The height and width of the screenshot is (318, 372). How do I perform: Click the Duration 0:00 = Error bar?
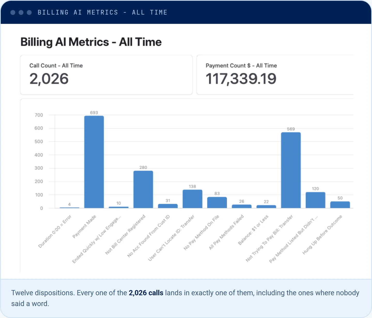click(x=69, y=208)
